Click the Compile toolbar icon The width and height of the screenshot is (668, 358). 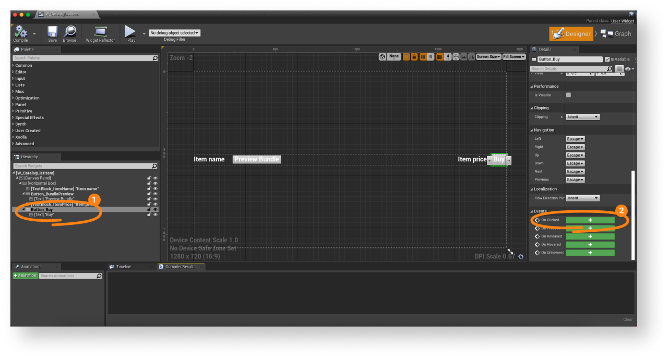(x=21, y=32)
